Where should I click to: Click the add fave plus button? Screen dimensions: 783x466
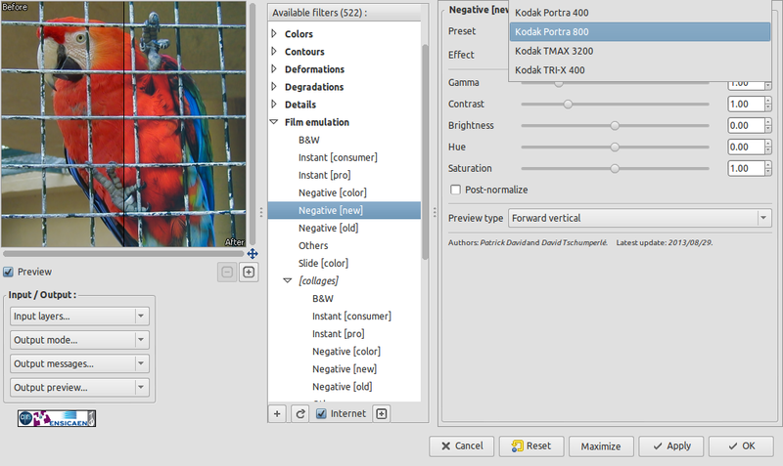pos(278,413)
